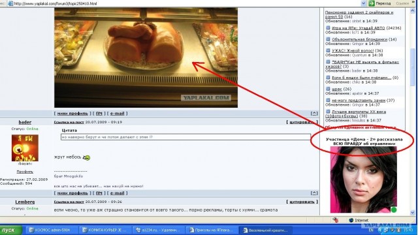The image size is (418, 235).
Task: Open topic 'не могу представить зачем'
Action: [x=359, y=100]
